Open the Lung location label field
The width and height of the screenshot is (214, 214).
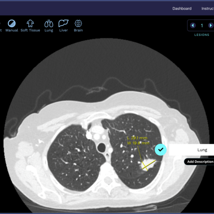click(191, 150)
